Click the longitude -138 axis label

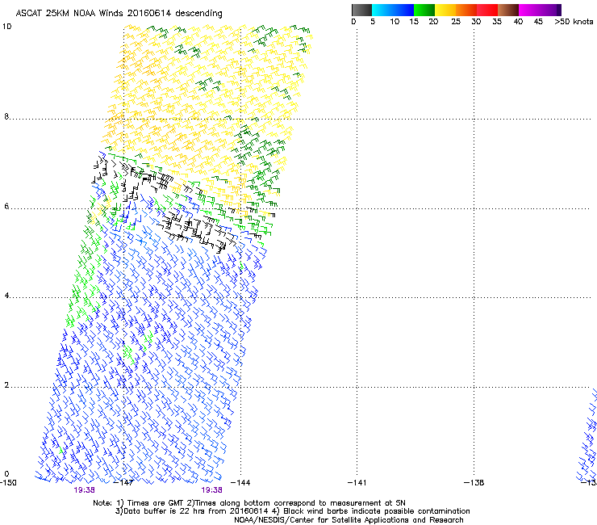[474, 483]
